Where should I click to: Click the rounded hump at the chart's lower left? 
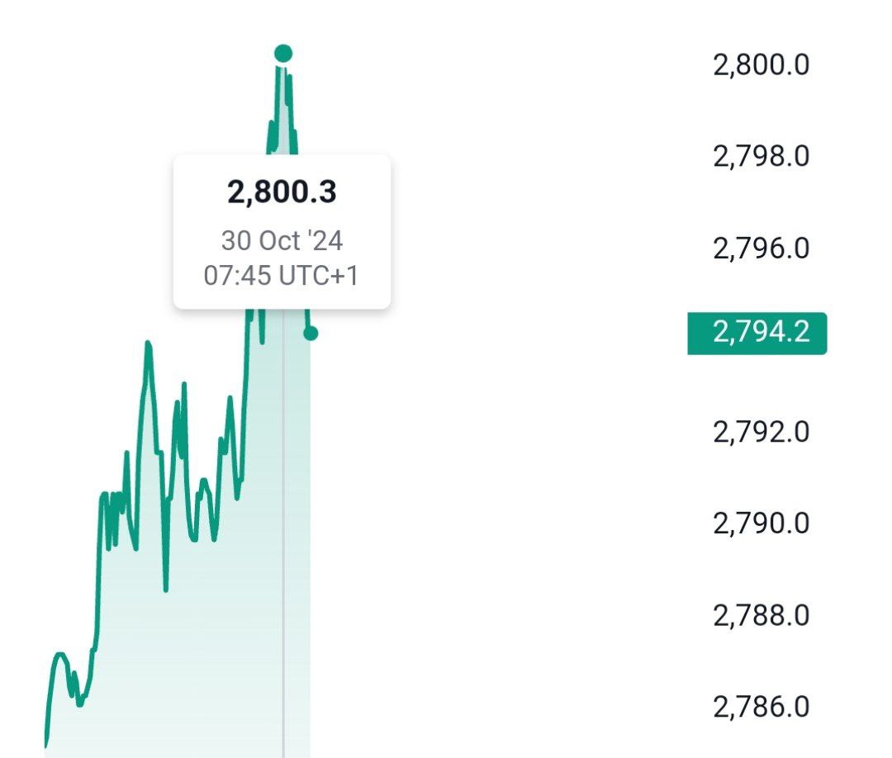[x=59, y=656]
